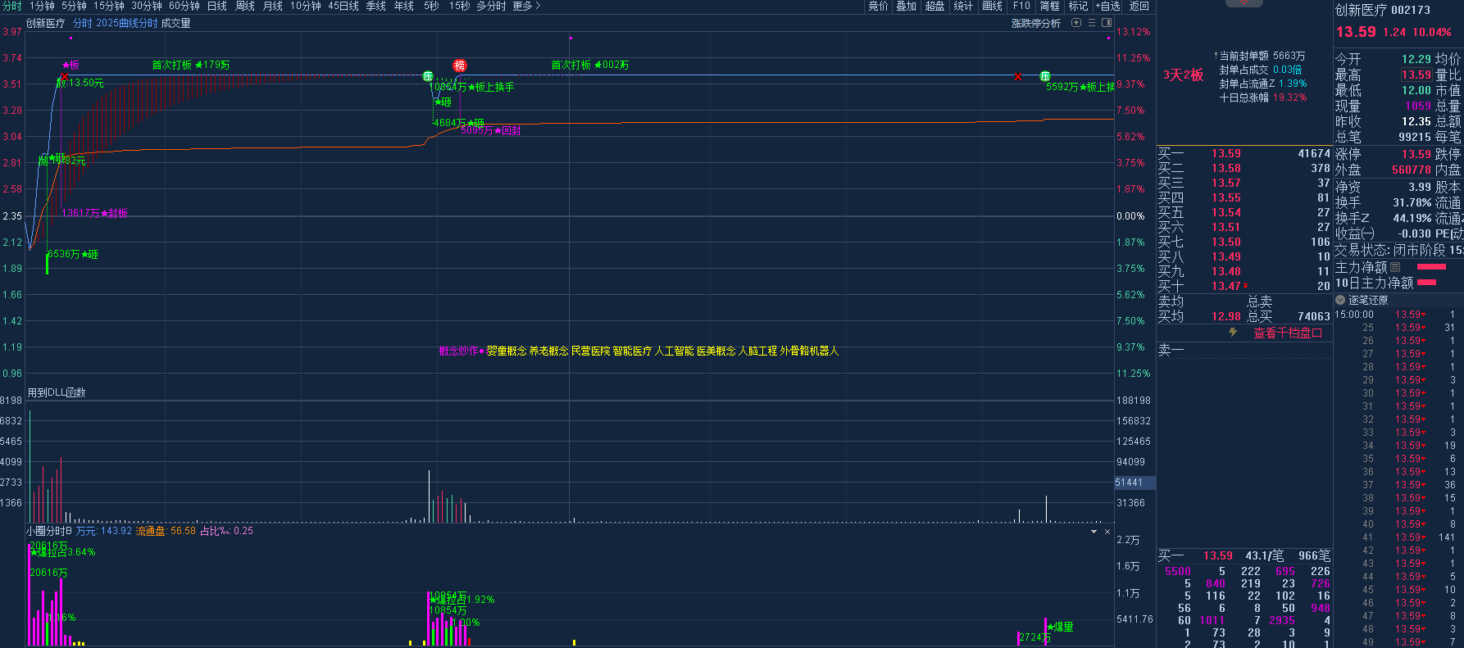The image size is (1464, 648).
Task: Expand the 逐笔还原 dropdown arrow
Action: point(1340,300)
